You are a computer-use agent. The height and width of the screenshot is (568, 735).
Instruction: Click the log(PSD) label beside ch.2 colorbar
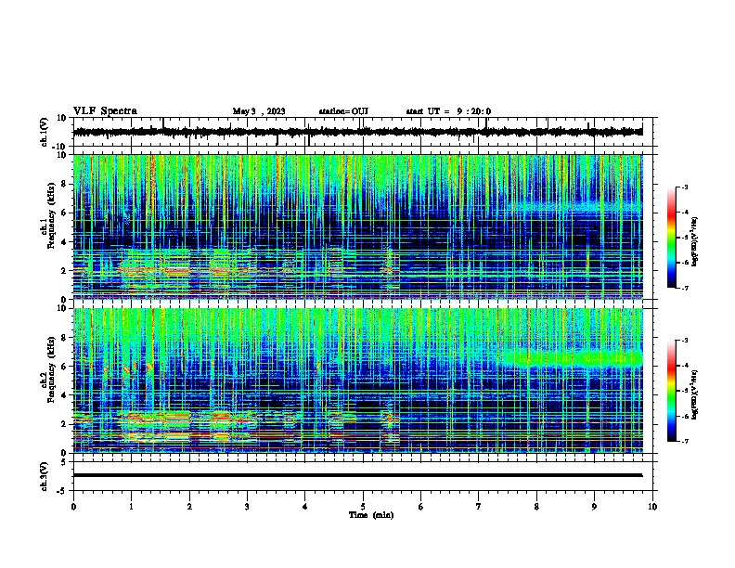pos(695,394)
